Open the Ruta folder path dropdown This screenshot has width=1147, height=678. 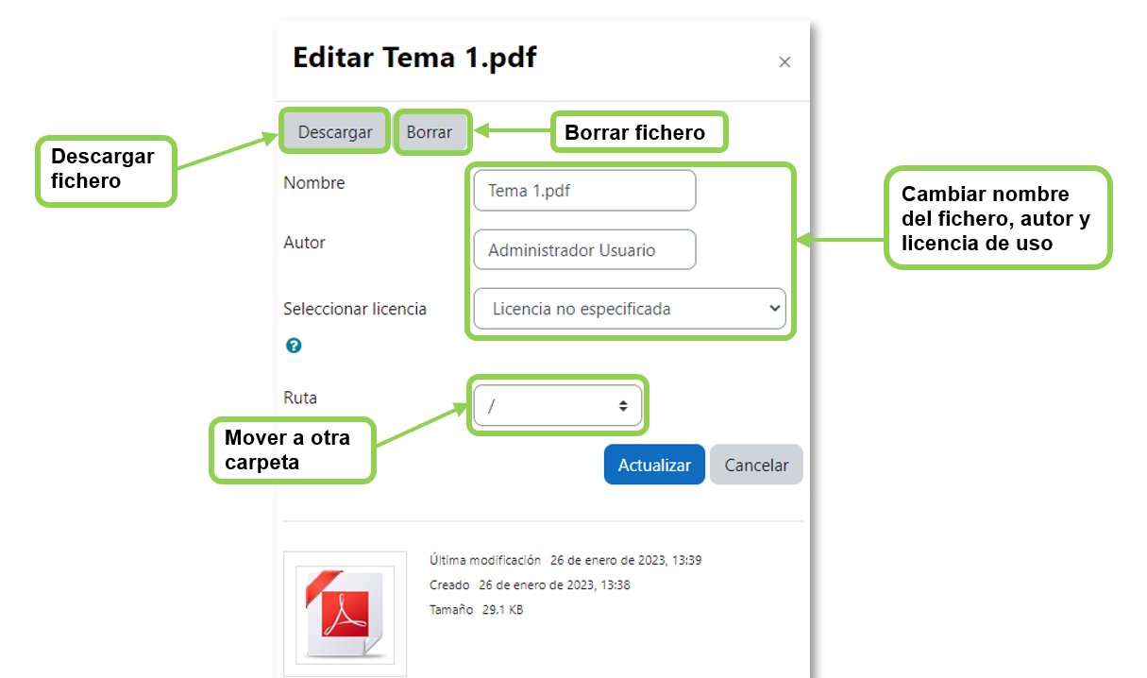(x=557, y=405)
